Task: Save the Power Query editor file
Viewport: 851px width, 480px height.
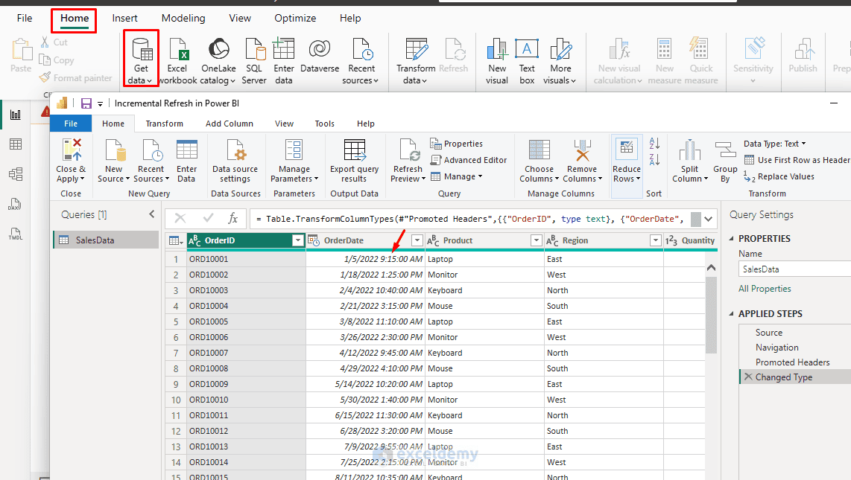Action: pyautogui.click(x=86, y=103)
